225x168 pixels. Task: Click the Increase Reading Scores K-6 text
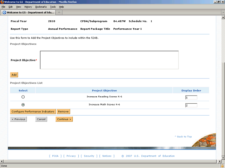click(104, 97)
